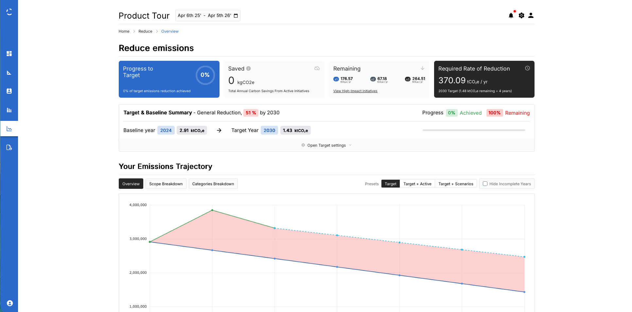The height and width of the screenshot is (312, 632).
Task: Expand Open Target settings
Action: (326, 145)
